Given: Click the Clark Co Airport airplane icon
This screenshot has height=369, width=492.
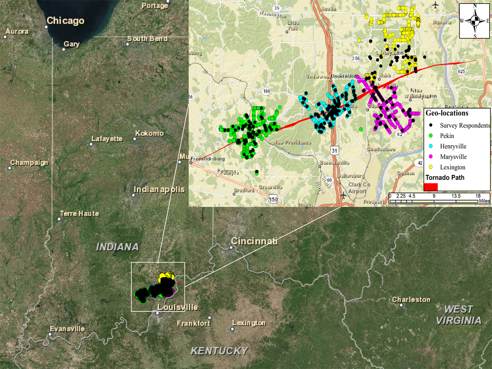Looking at the screenshot, I should pyautogui.click(x=343, y=196).
